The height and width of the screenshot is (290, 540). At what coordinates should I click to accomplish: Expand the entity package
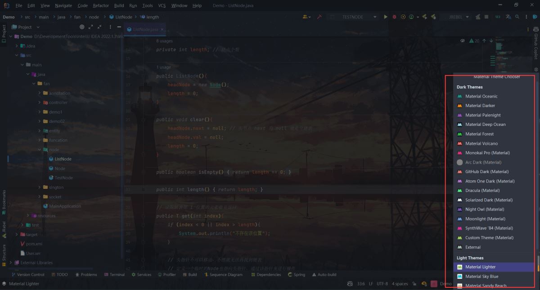pos(40,131)
